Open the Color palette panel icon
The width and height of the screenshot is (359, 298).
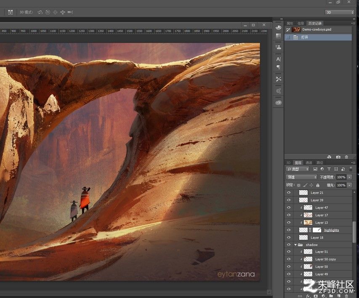(x=279, y=27)
